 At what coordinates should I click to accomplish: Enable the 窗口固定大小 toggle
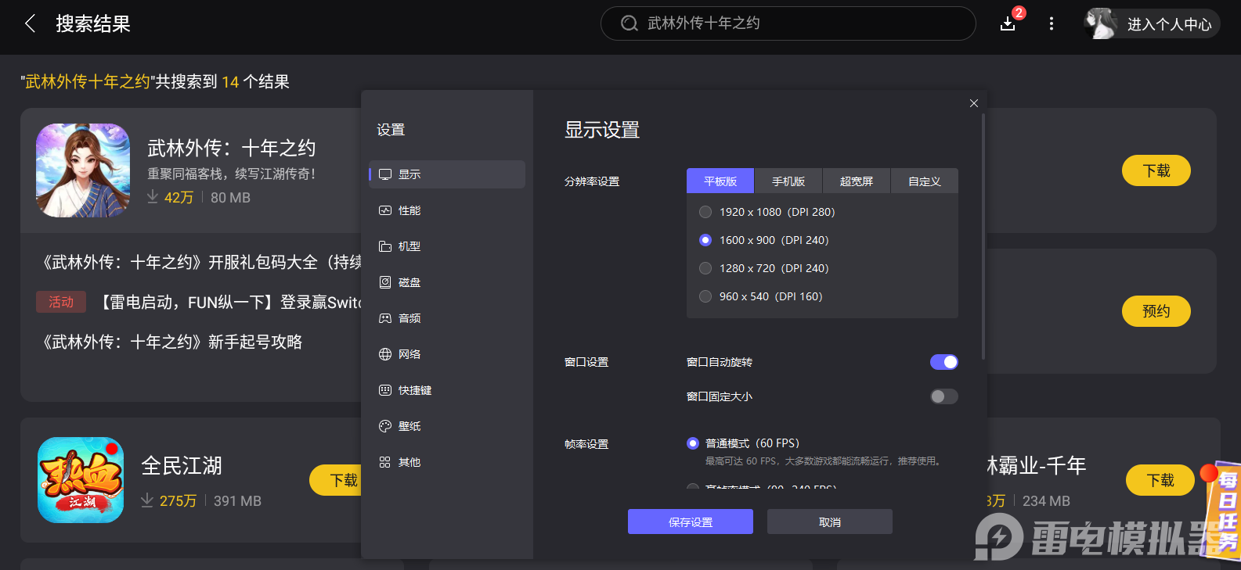(x=943, y=396)
